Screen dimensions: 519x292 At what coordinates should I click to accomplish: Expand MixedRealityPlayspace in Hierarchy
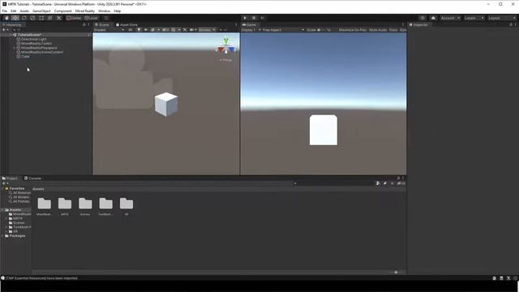tap(15, 48)
